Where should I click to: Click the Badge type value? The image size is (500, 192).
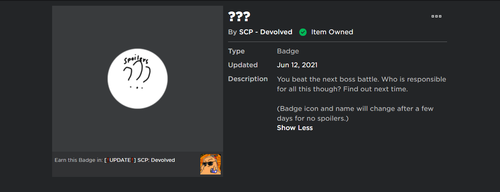(x=288, y=51)
